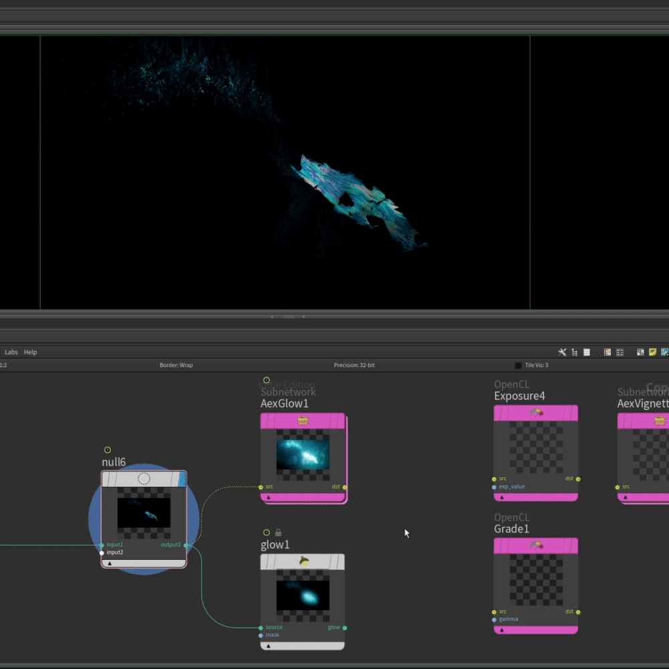Viewport: 669px width, 669px height.
Task: Select the AexGlow1 node name label
Action: coord(284,403)
